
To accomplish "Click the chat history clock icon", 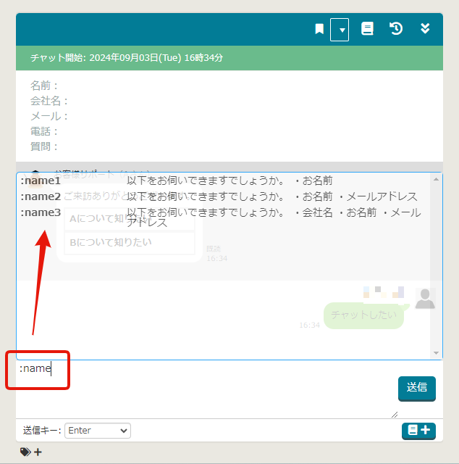I will pyautogui.click(x=396, y=29).
